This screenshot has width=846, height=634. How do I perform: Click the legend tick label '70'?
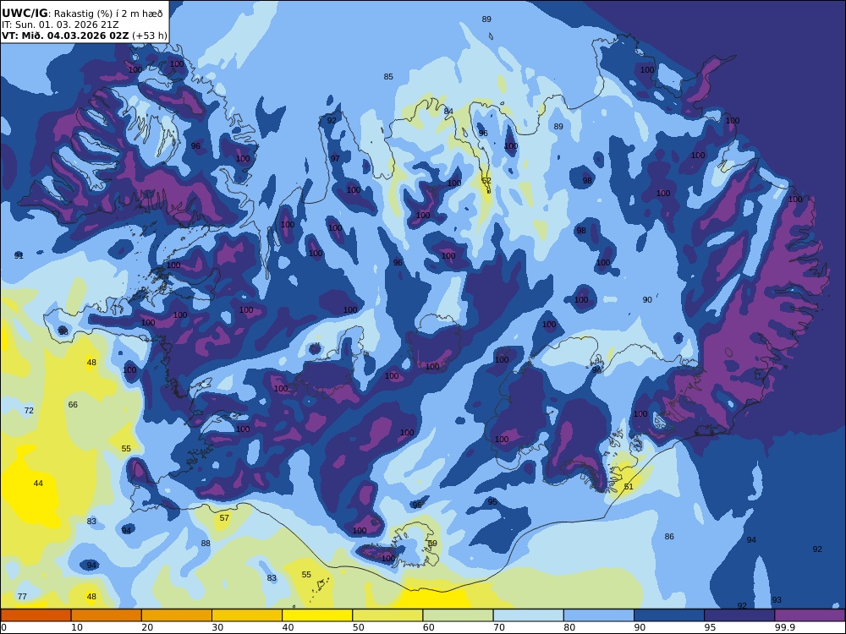coord(499,627)
